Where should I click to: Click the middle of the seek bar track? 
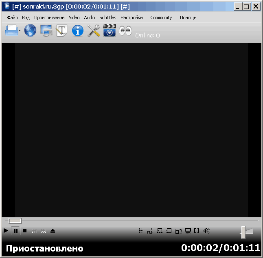132,221
